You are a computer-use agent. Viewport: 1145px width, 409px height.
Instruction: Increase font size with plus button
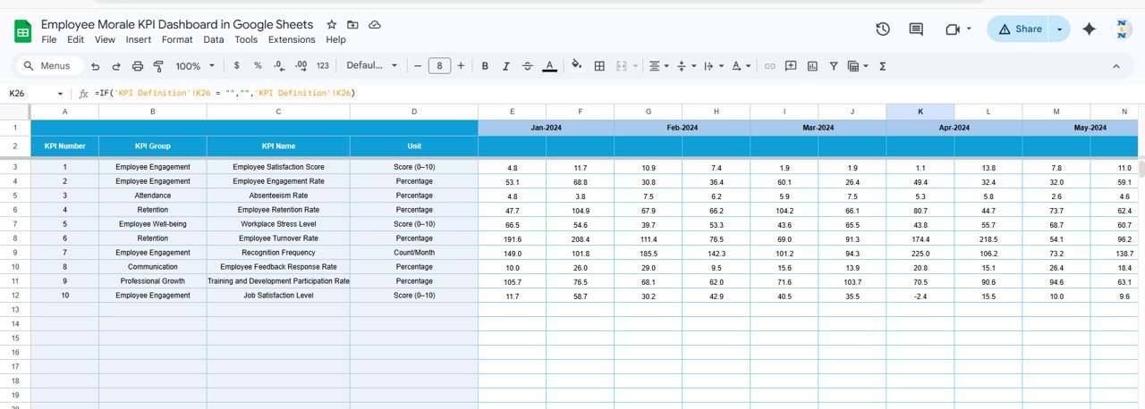click(x=461, y=66)
